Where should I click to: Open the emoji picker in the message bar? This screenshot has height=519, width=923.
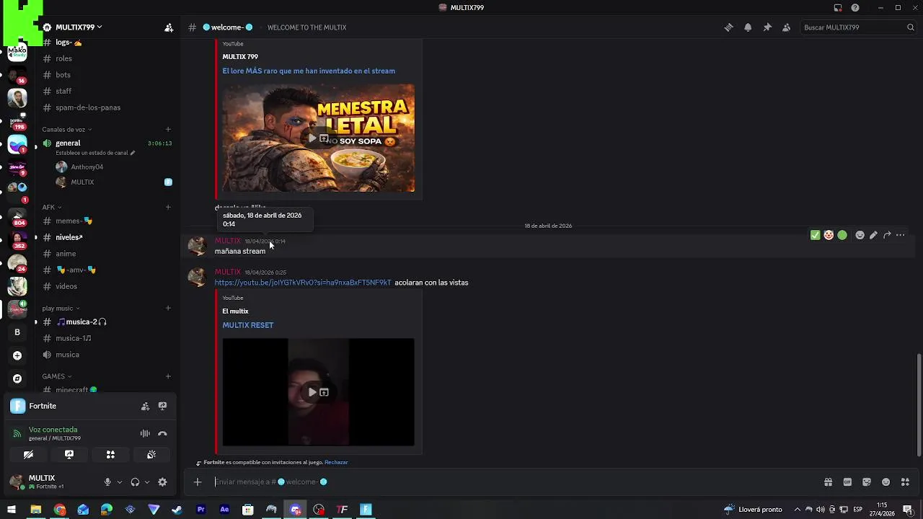(x=886, y=482)
